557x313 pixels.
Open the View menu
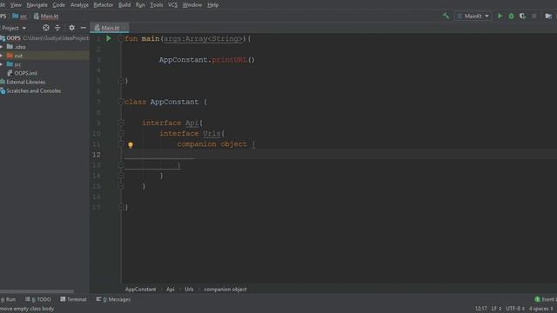(x=16, y=5)
